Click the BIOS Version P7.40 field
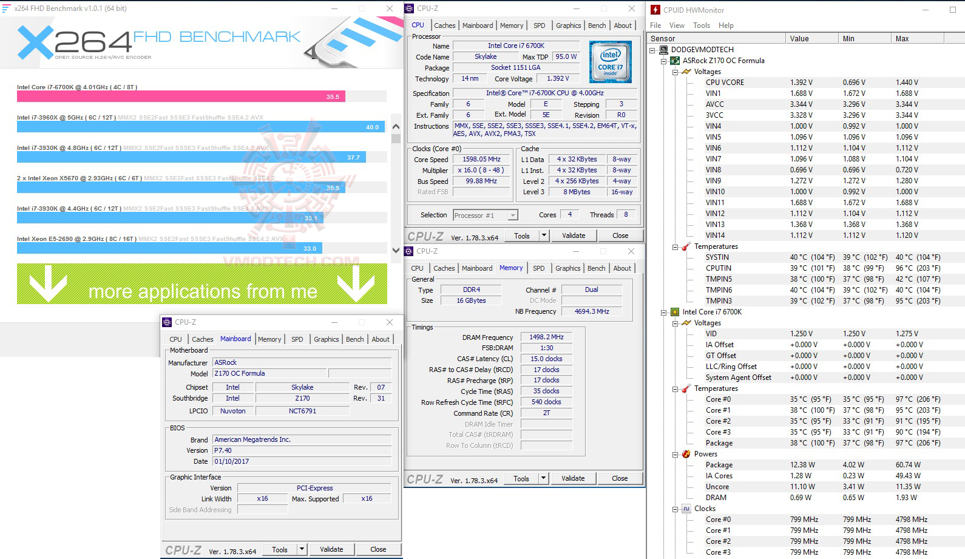The width and height of the screenshot is (965, 559). [x=302, y=450]
